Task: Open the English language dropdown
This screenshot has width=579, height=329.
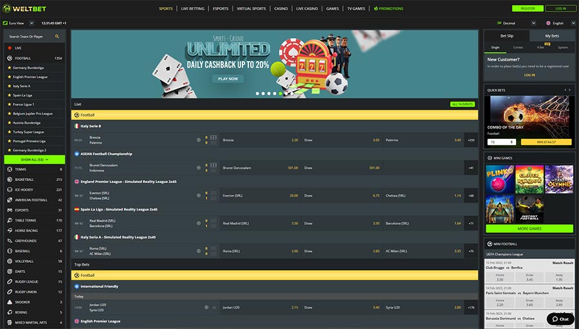Action: [x=573, y=23]
